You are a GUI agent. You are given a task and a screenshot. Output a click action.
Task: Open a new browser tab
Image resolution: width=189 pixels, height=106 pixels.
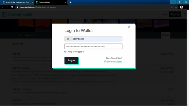pyautogui.click(x=70, y=2)
